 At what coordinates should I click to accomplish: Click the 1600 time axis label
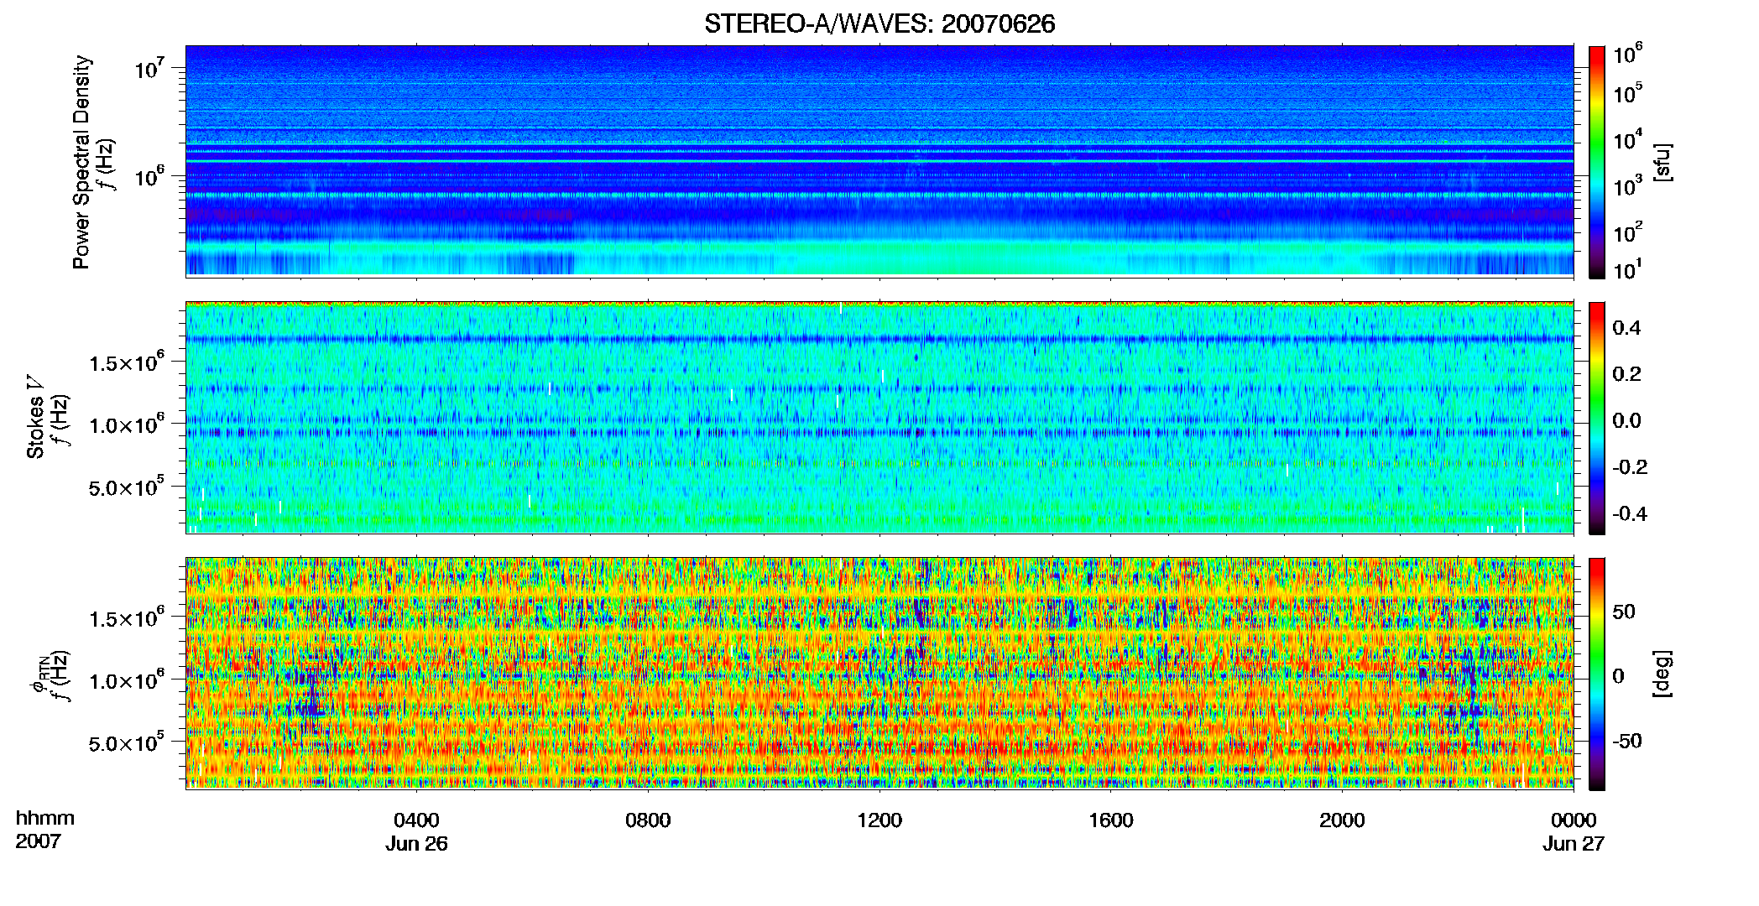pos(1111,820)
